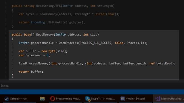Click the 'int size' parameter
Screen dimensions: 184x103
(90, 35)
